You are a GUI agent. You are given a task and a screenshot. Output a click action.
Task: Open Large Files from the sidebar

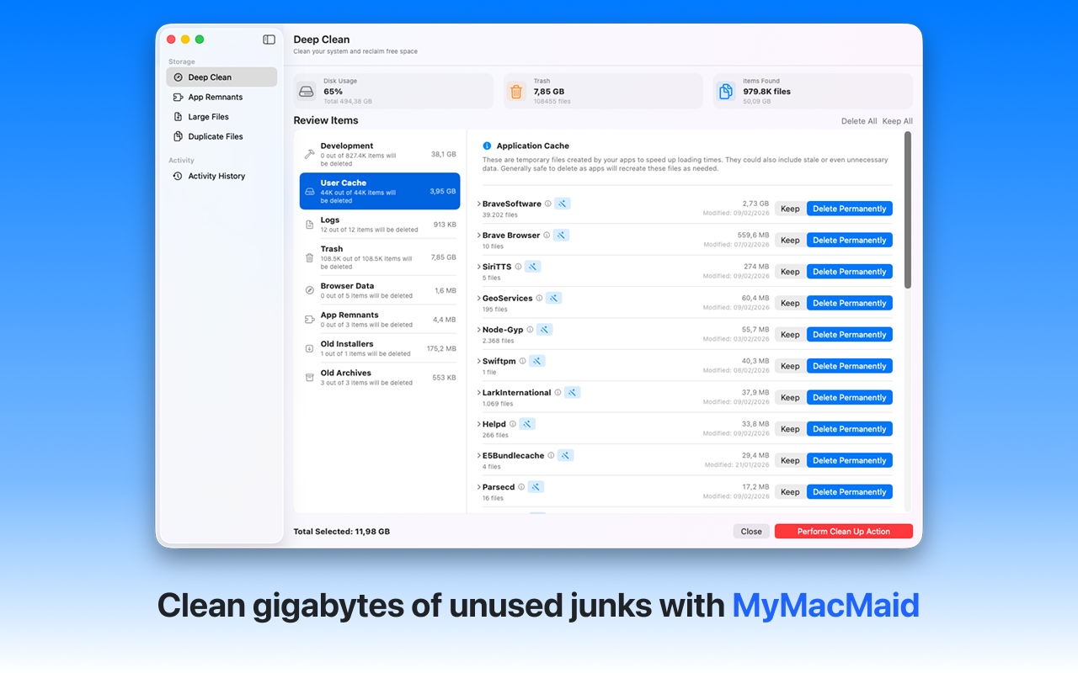coord(207,116)
